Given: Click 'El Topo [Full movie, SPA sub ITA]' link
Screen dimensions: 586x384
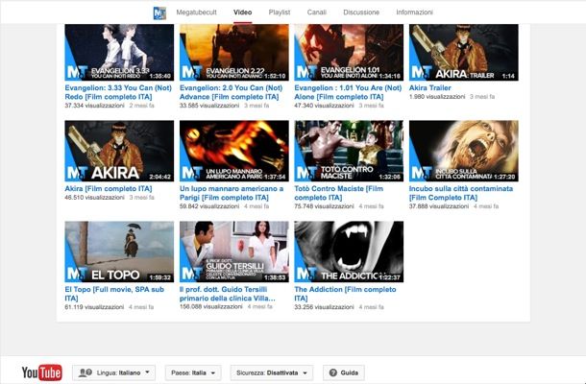Looking at the screenshot, I should [114, 294].
